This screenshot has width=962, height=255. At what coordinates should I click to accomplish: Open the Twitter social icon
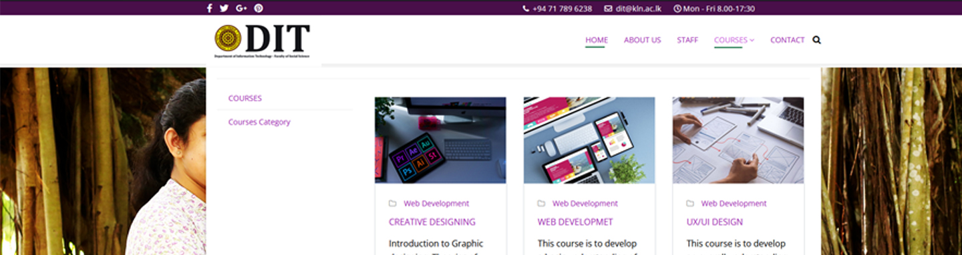tap(224, 8)
